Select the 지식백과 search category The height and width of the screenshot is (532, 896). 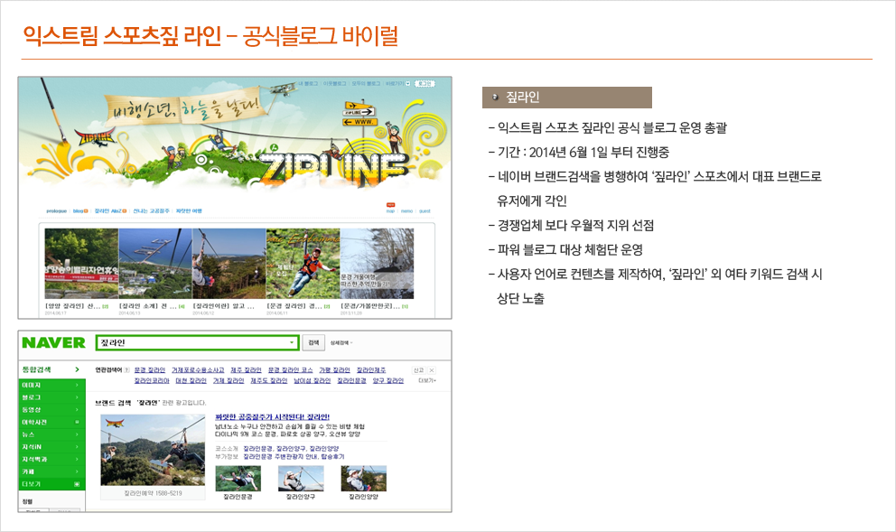coord(52,460)
